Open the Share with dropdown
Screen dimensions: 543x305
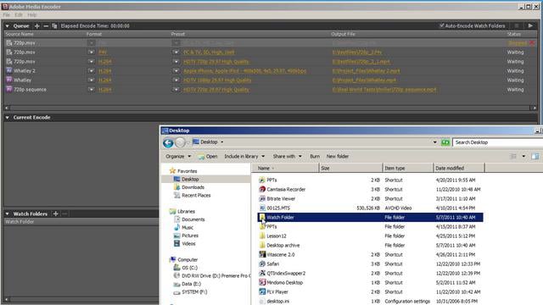(287, 156)
